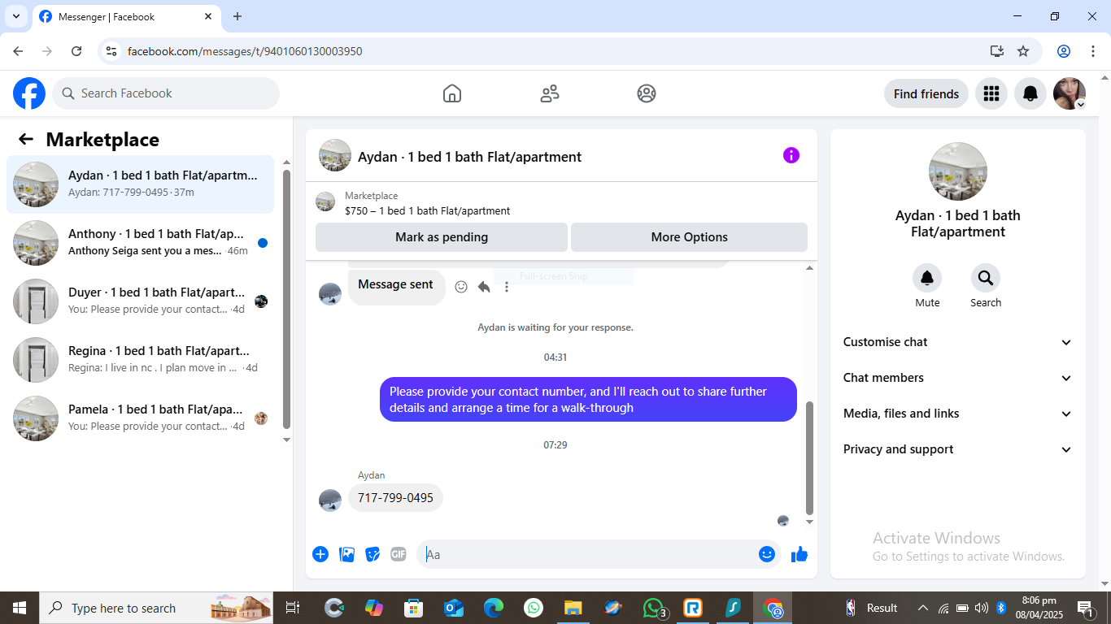This screenshot has height=624, width=1111.
Task: View site information icon in address bar
Action: (112, 51)
